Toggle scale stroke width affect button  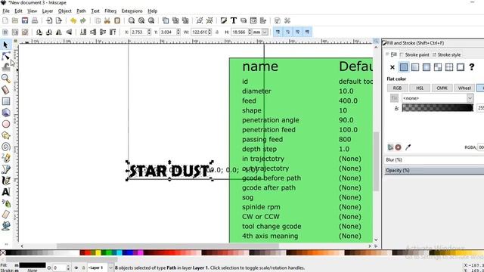(x=278, y=32)
